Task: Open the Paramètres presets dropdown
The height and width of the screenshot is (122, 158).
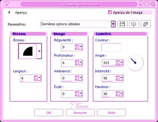Action: 113,24
